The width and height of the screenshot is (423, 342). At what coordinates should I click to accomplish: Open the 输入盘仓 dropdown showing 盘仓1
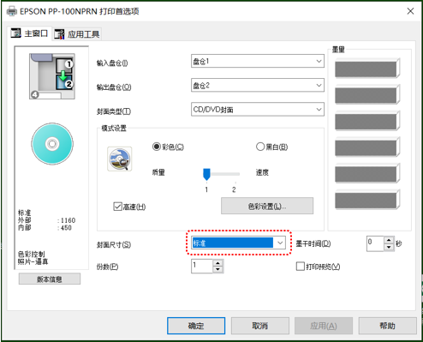pyautogui.click(x=258, y=61)
